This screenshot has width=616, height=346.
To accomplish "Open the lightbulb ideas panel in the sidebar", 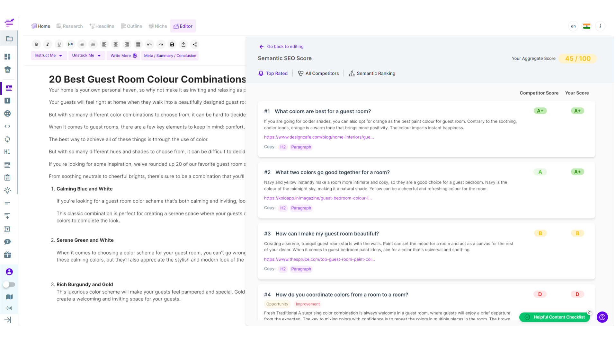I will pos(7,191).
